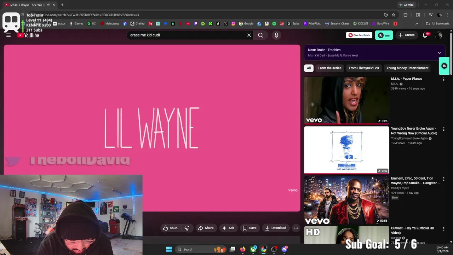Download the video
This screenshot has height=255, width=453.
[276, 228]
